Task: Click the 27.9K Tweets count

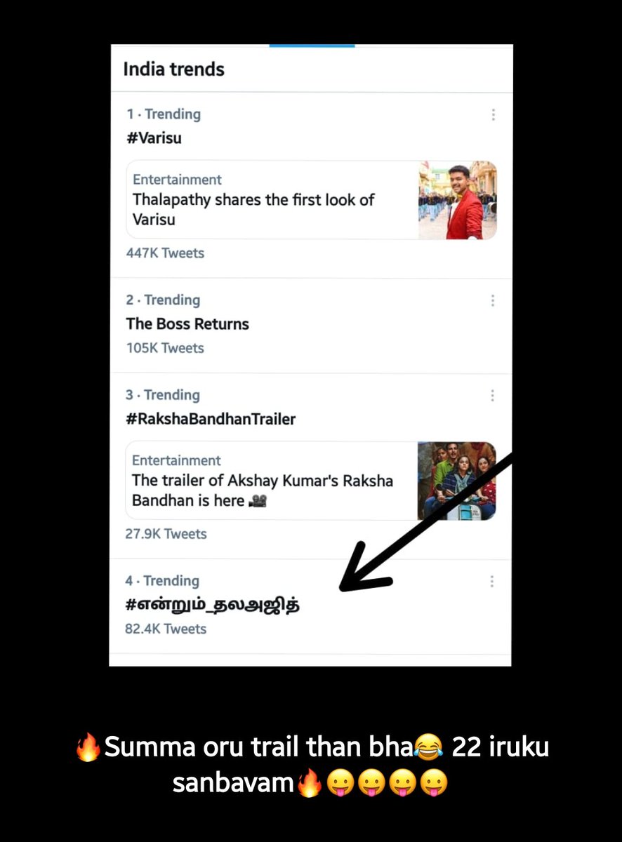Action: [x=166, y=534]
